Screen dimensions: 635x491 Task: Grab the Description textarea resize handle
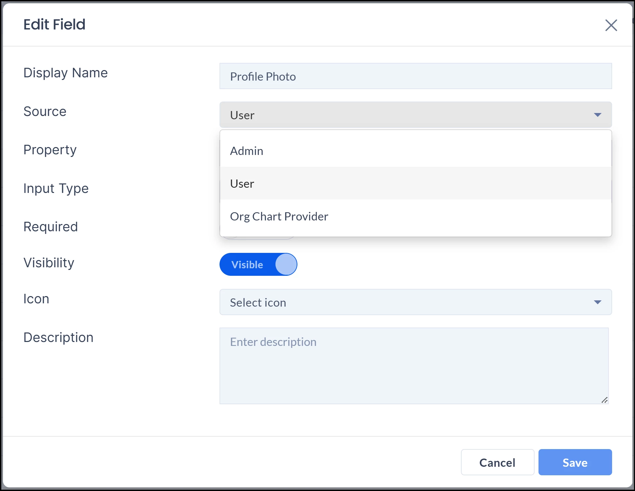click(x=604, y=400)
